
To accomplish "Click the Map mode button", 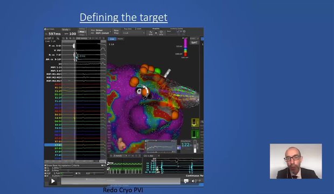I will coord(82,32).
